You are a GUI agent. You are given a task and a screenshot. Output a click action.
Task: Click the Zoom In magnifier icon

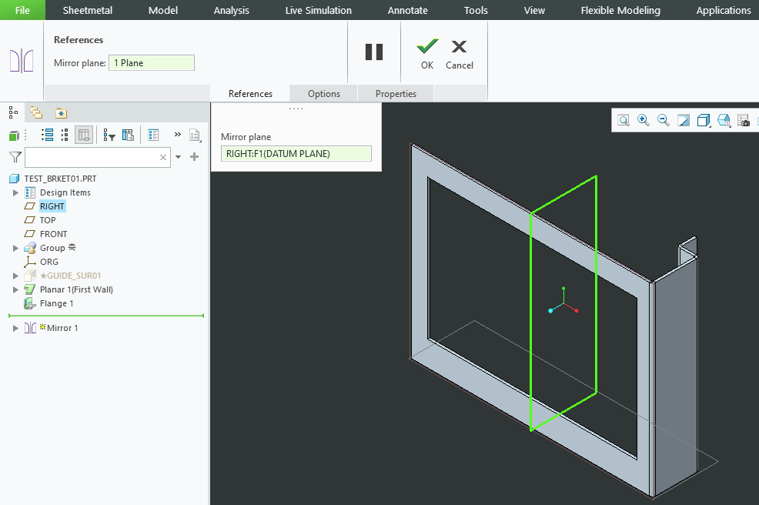pyautogui.click(x=644, y=121)
